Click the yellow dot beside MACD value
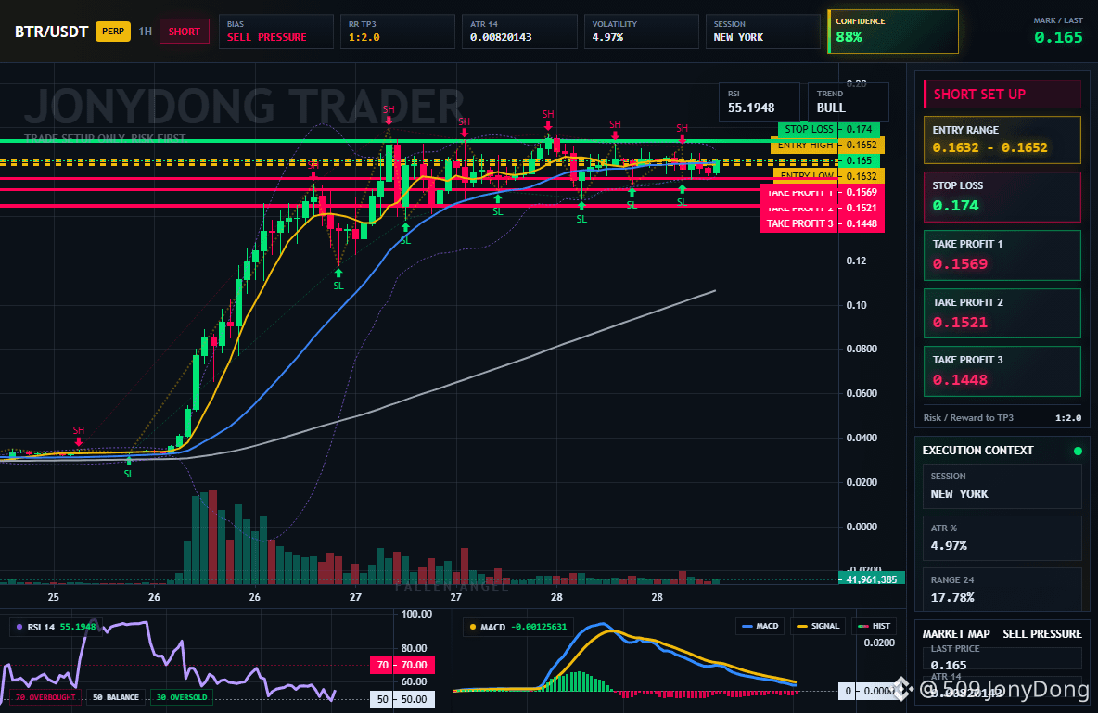 click(x=473, y=627)
